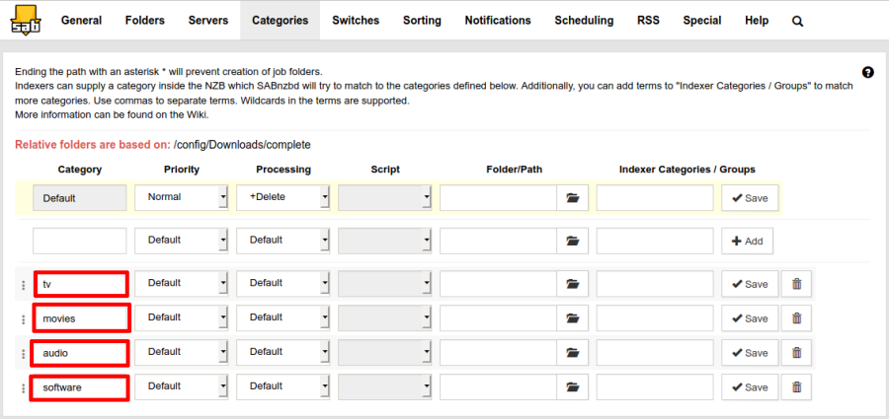The height and width of the screenshot is (419, 889).
Task: Browse folder for the Default category
Action: [x=572, y=198]
